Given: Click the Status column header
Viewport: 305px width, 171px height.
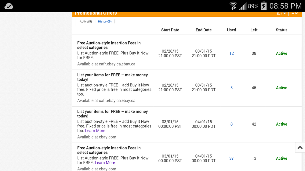Looking at the screenshot, I should [281, 30].
